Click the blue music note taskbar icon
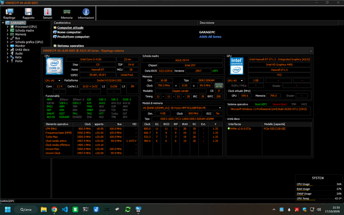This screenshot has width=344, height=215. point(96,210)
